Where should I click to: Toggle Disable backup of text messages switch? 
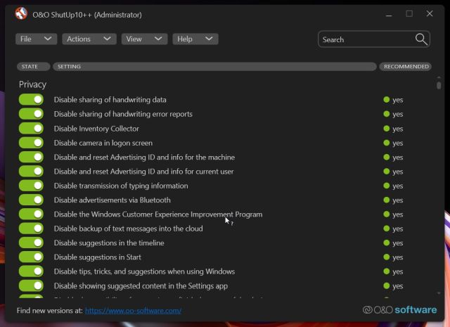click(x=31, y=229)
